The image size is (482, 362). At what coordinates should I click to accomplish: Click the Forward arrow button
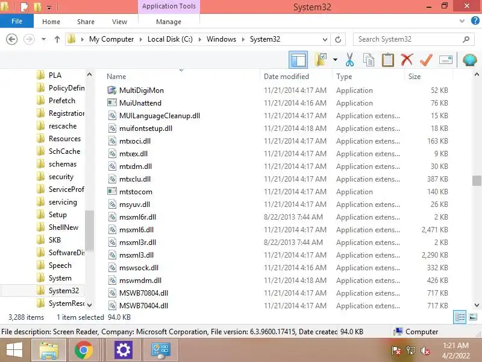click(x=29, y=39)
